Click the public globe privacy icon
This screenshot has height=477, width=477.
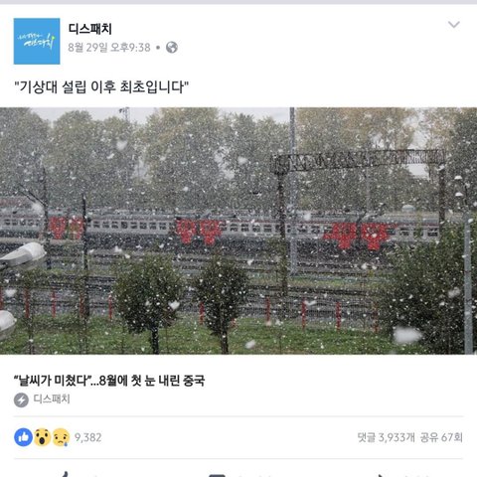point(172,48)
